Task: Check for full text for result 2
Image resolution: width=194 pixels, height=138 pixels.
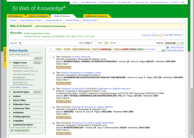Action: coord(64,83)
